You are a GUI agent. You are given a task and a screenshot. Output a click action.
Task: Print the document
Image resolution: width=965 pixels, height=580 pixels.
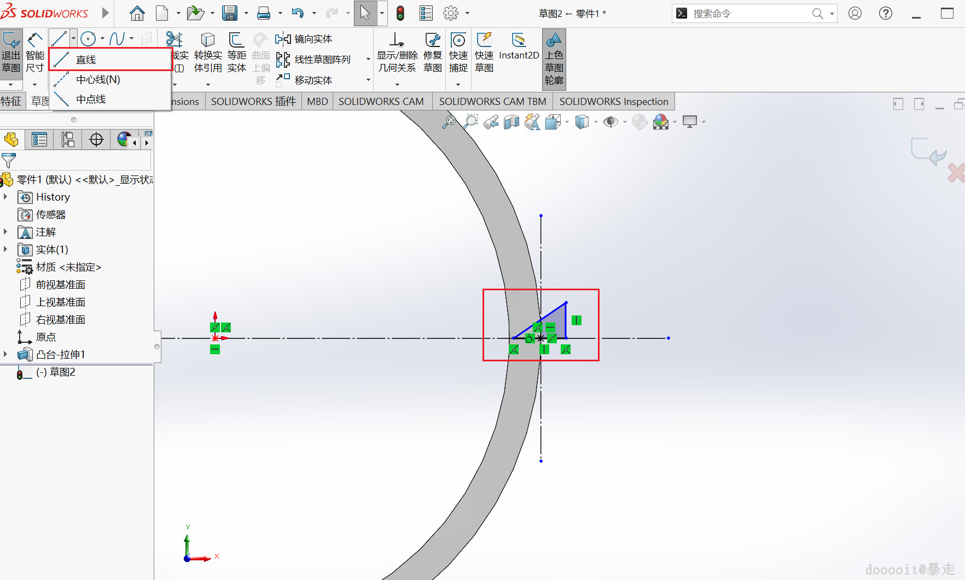tap(264, 13)
